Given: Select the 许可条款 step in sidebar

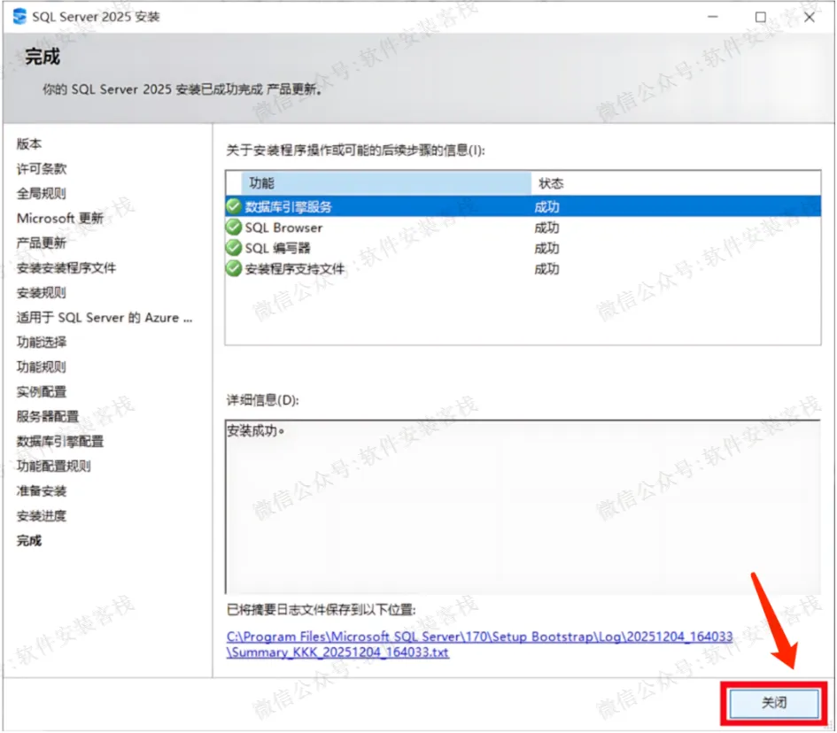Looking at the screenshot, I should (x=41, y=168).
